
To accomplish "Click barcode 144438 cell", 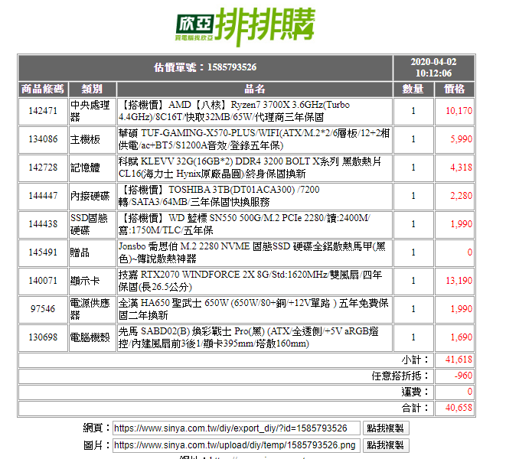I will [43, 224].
